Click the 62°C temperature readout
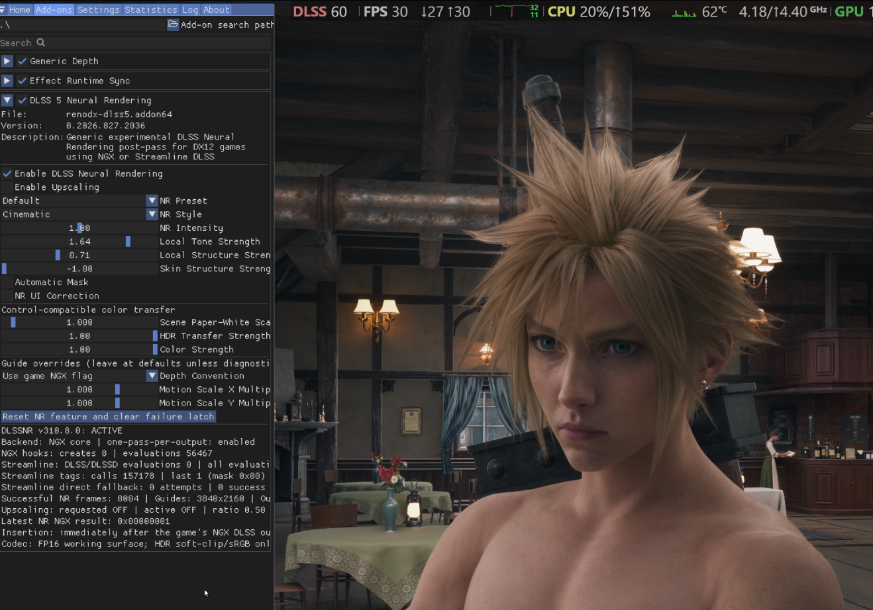Image resolution: width=873 pixels, height=610 pixels. [714, 12]
